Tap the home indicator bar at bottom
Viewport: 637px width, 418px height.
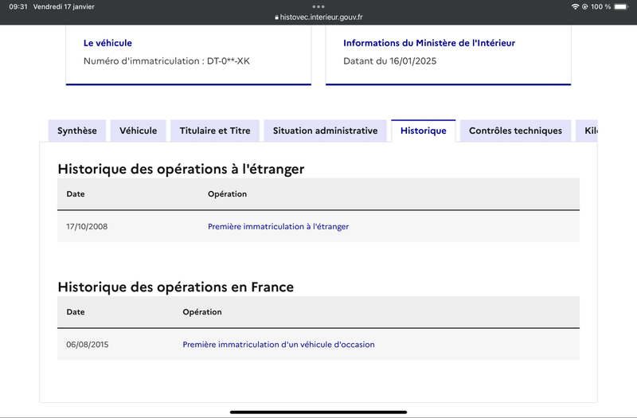click(318, 412)
